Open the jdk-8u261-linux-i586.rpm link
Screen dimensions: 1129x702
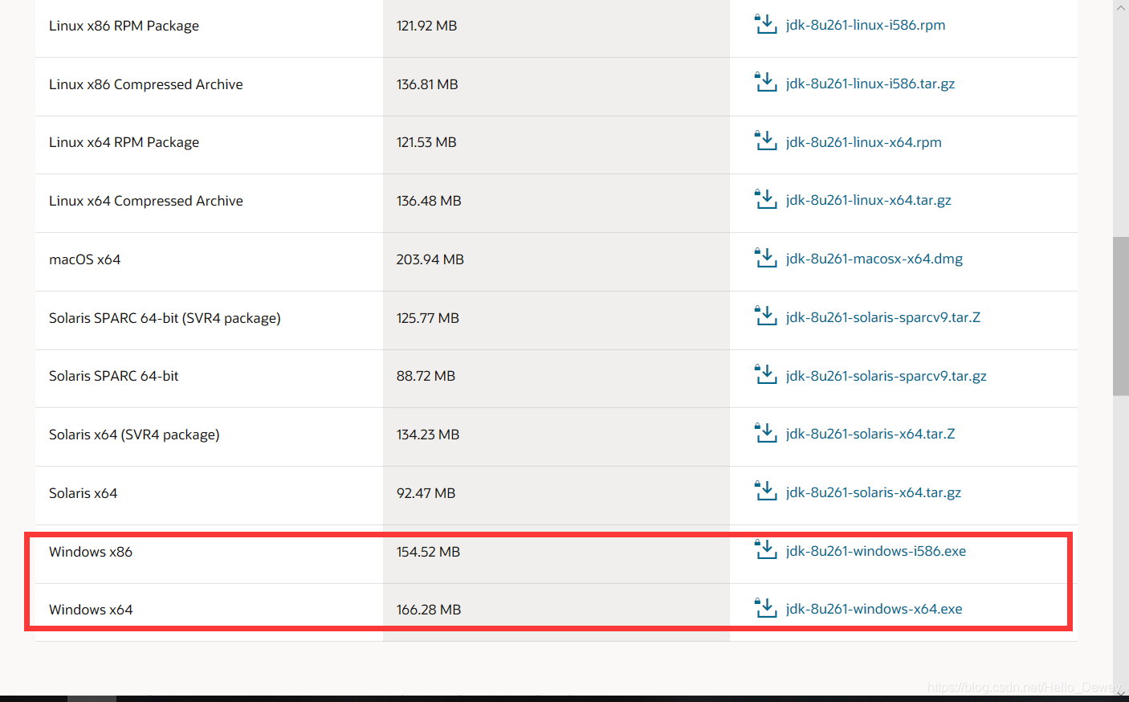(866, 25)
